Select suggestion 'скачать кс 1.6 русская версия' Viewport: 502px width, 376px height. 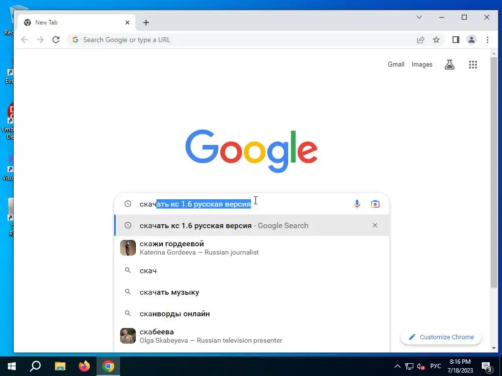pyautogui.click(x=252, y=225)
